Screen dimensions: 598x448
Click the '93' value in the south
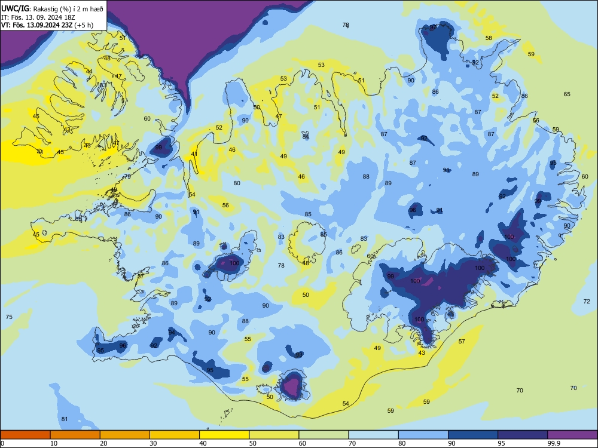[x=299, y=355]
